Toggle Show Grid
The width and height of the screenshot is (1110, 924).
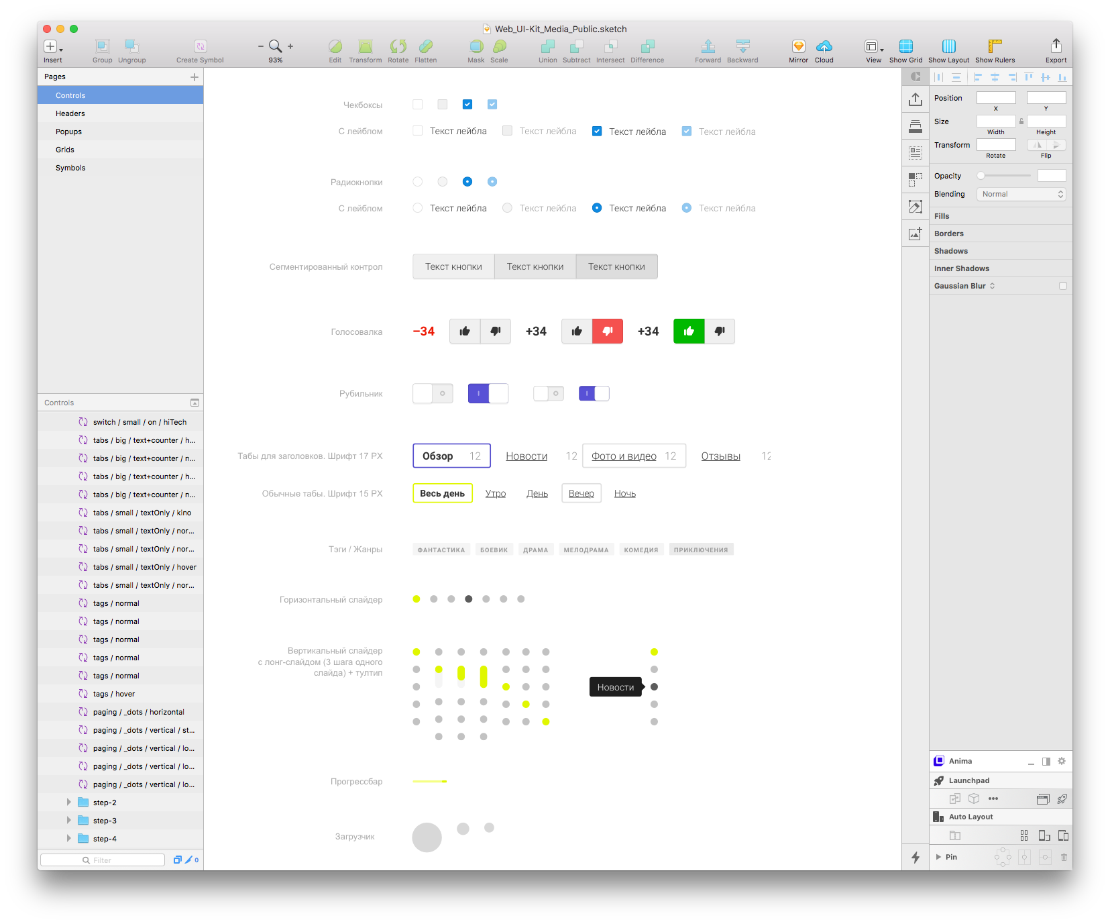tap(905, 46)
